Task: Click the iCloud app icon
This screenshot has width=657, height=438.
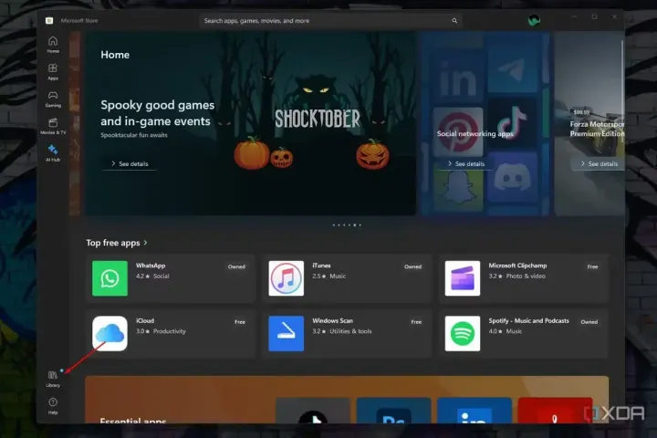Action: [109, 333]
